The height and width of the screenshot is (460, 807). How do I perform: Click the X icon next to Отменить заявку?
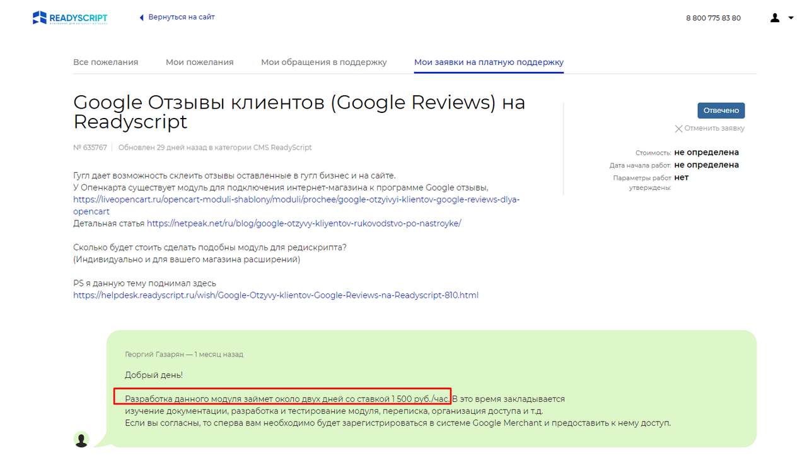pos(678,129)
